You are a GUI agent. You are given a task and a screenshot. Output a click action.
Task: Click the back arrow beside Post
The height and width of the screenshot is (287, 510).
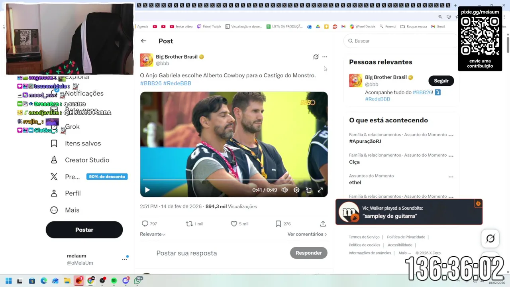pos(143,41)
